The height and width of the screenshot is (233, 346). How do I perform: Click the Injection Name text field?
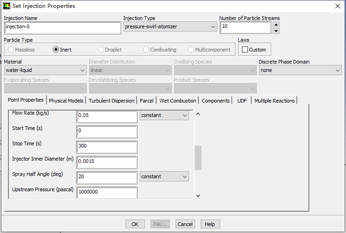coord(62,27)
